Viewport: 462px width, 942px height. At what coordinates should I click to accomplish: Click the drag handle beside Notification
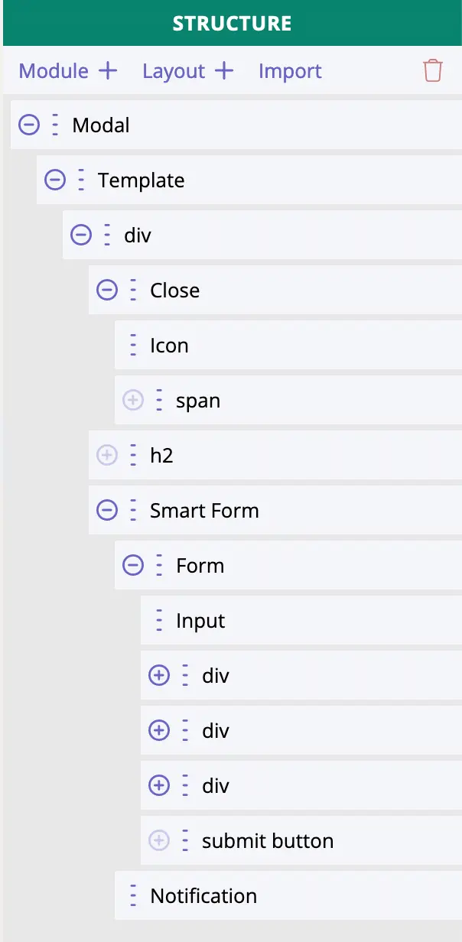[133, 895]
